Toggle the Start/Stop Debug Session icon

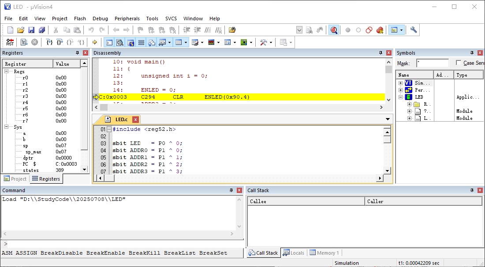(334, 30)
